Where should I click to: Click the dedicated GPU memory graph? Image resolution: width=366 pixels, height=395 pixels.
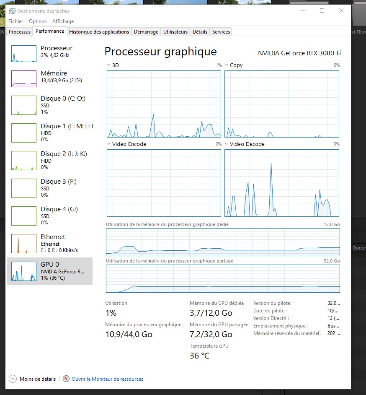tap(223, 242)
